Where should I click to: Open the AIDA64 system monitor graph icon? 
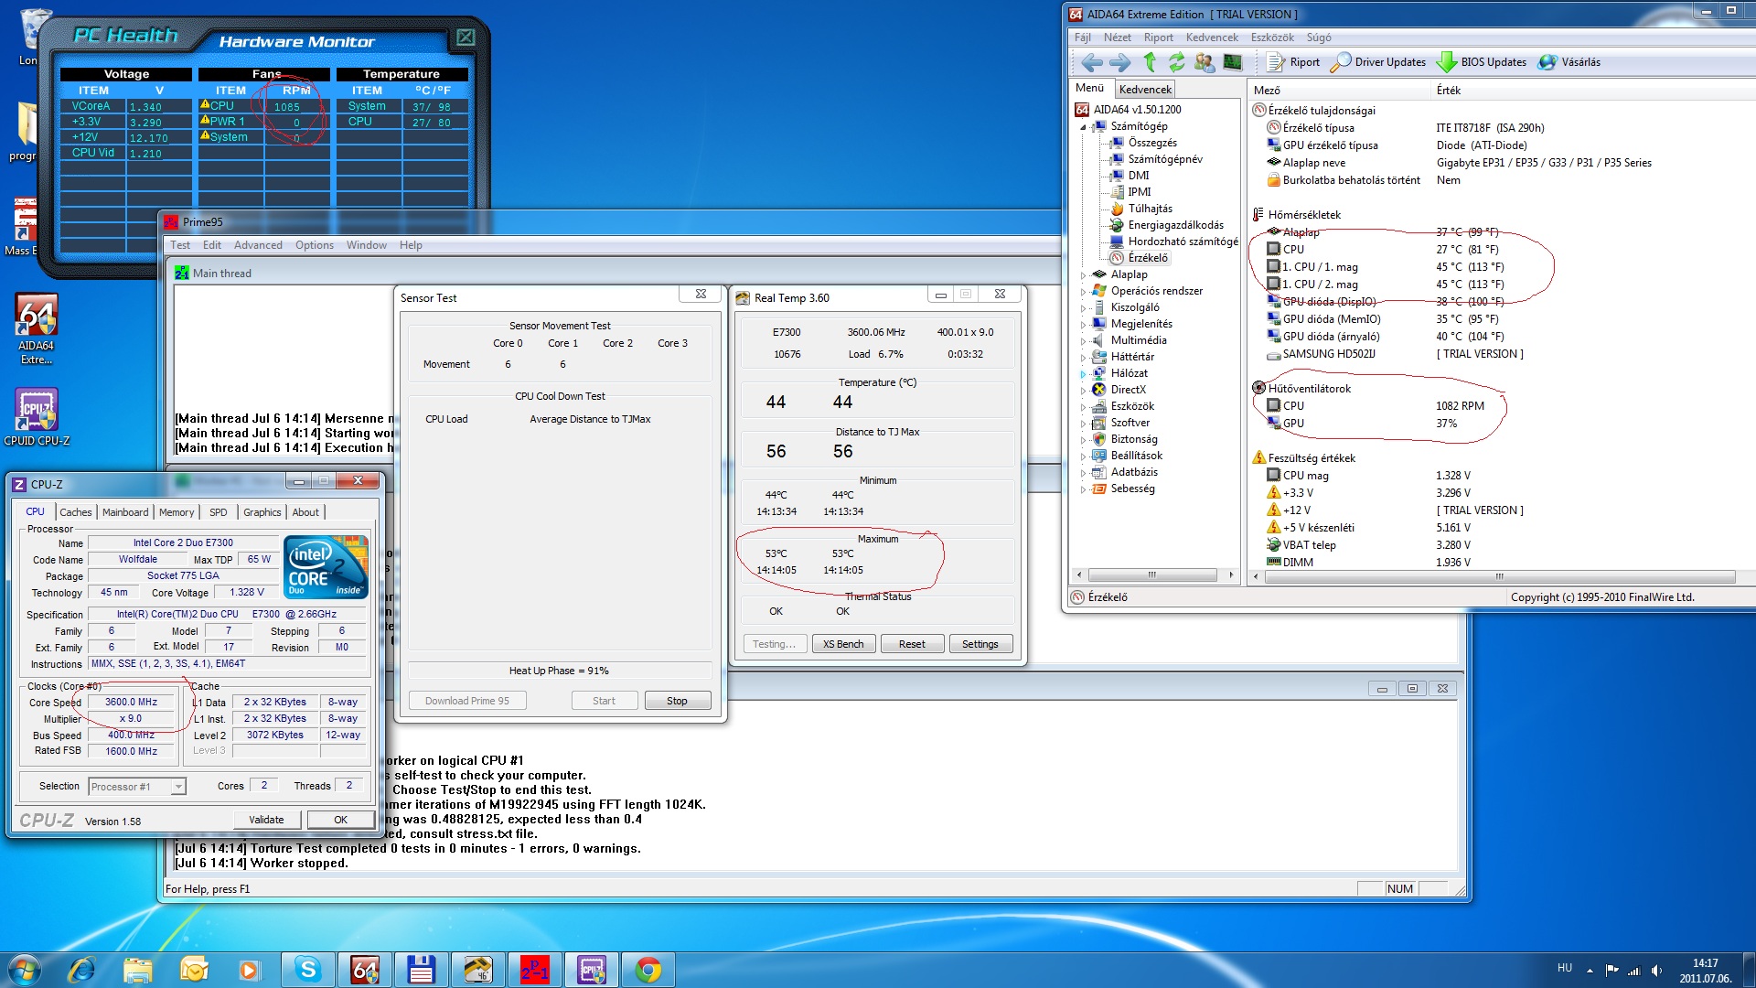[x=1233, y=62]
